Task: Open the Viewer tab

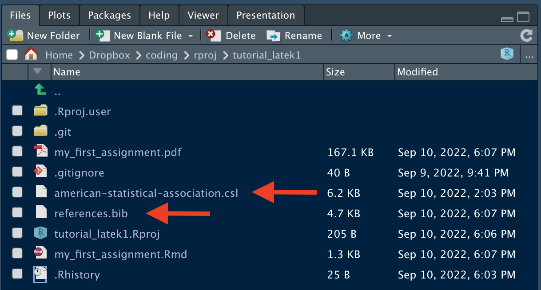Action: [x=203, y=16]
